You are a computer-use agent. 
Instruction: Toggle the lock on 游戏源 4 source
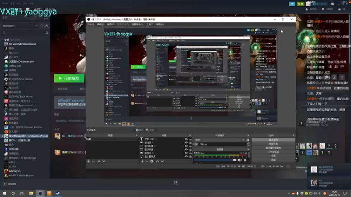click(x=190, y=143)
